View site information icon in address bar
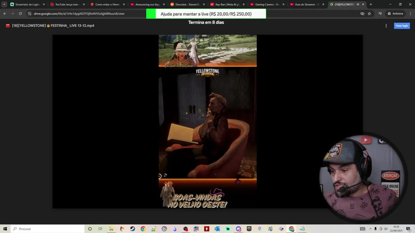This screenshot has height=233, width=415. (30, 14)
